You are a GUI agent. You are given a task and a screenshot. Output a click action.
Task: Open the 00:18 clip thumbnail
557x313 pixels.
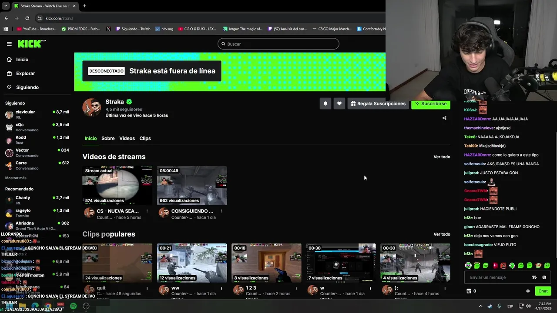tap(266, 263)
